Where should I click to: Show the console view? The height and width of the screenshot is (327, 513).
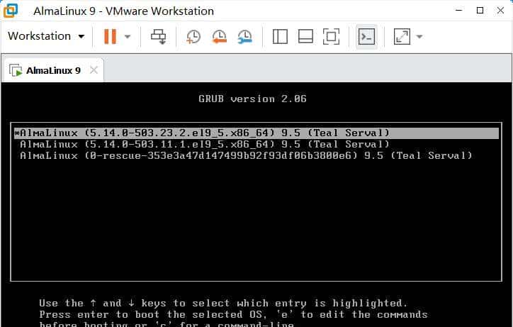(x=366, y=36)
